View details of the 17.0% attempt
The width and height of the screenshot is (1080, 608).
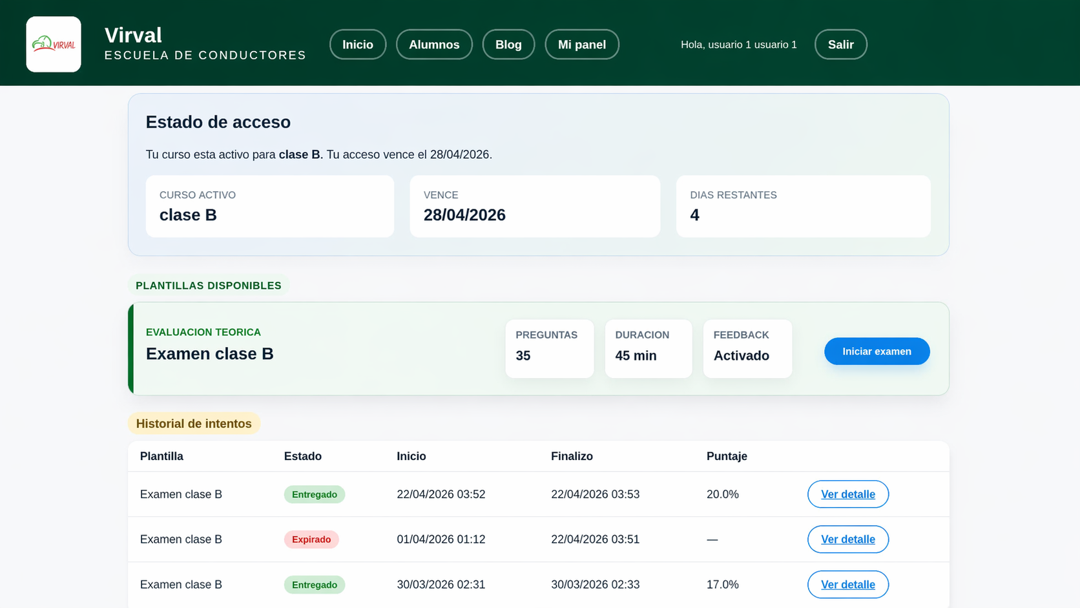tap(847, 585)
